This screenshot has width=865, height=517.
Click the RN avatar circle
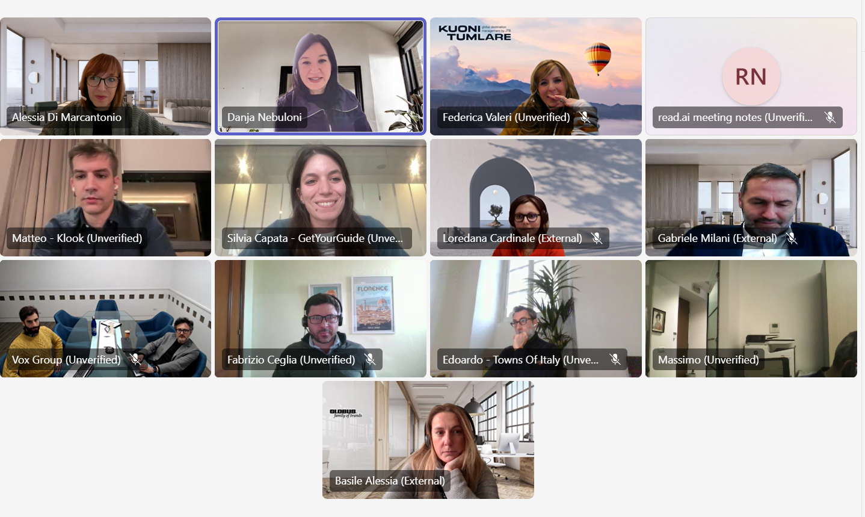751,76
